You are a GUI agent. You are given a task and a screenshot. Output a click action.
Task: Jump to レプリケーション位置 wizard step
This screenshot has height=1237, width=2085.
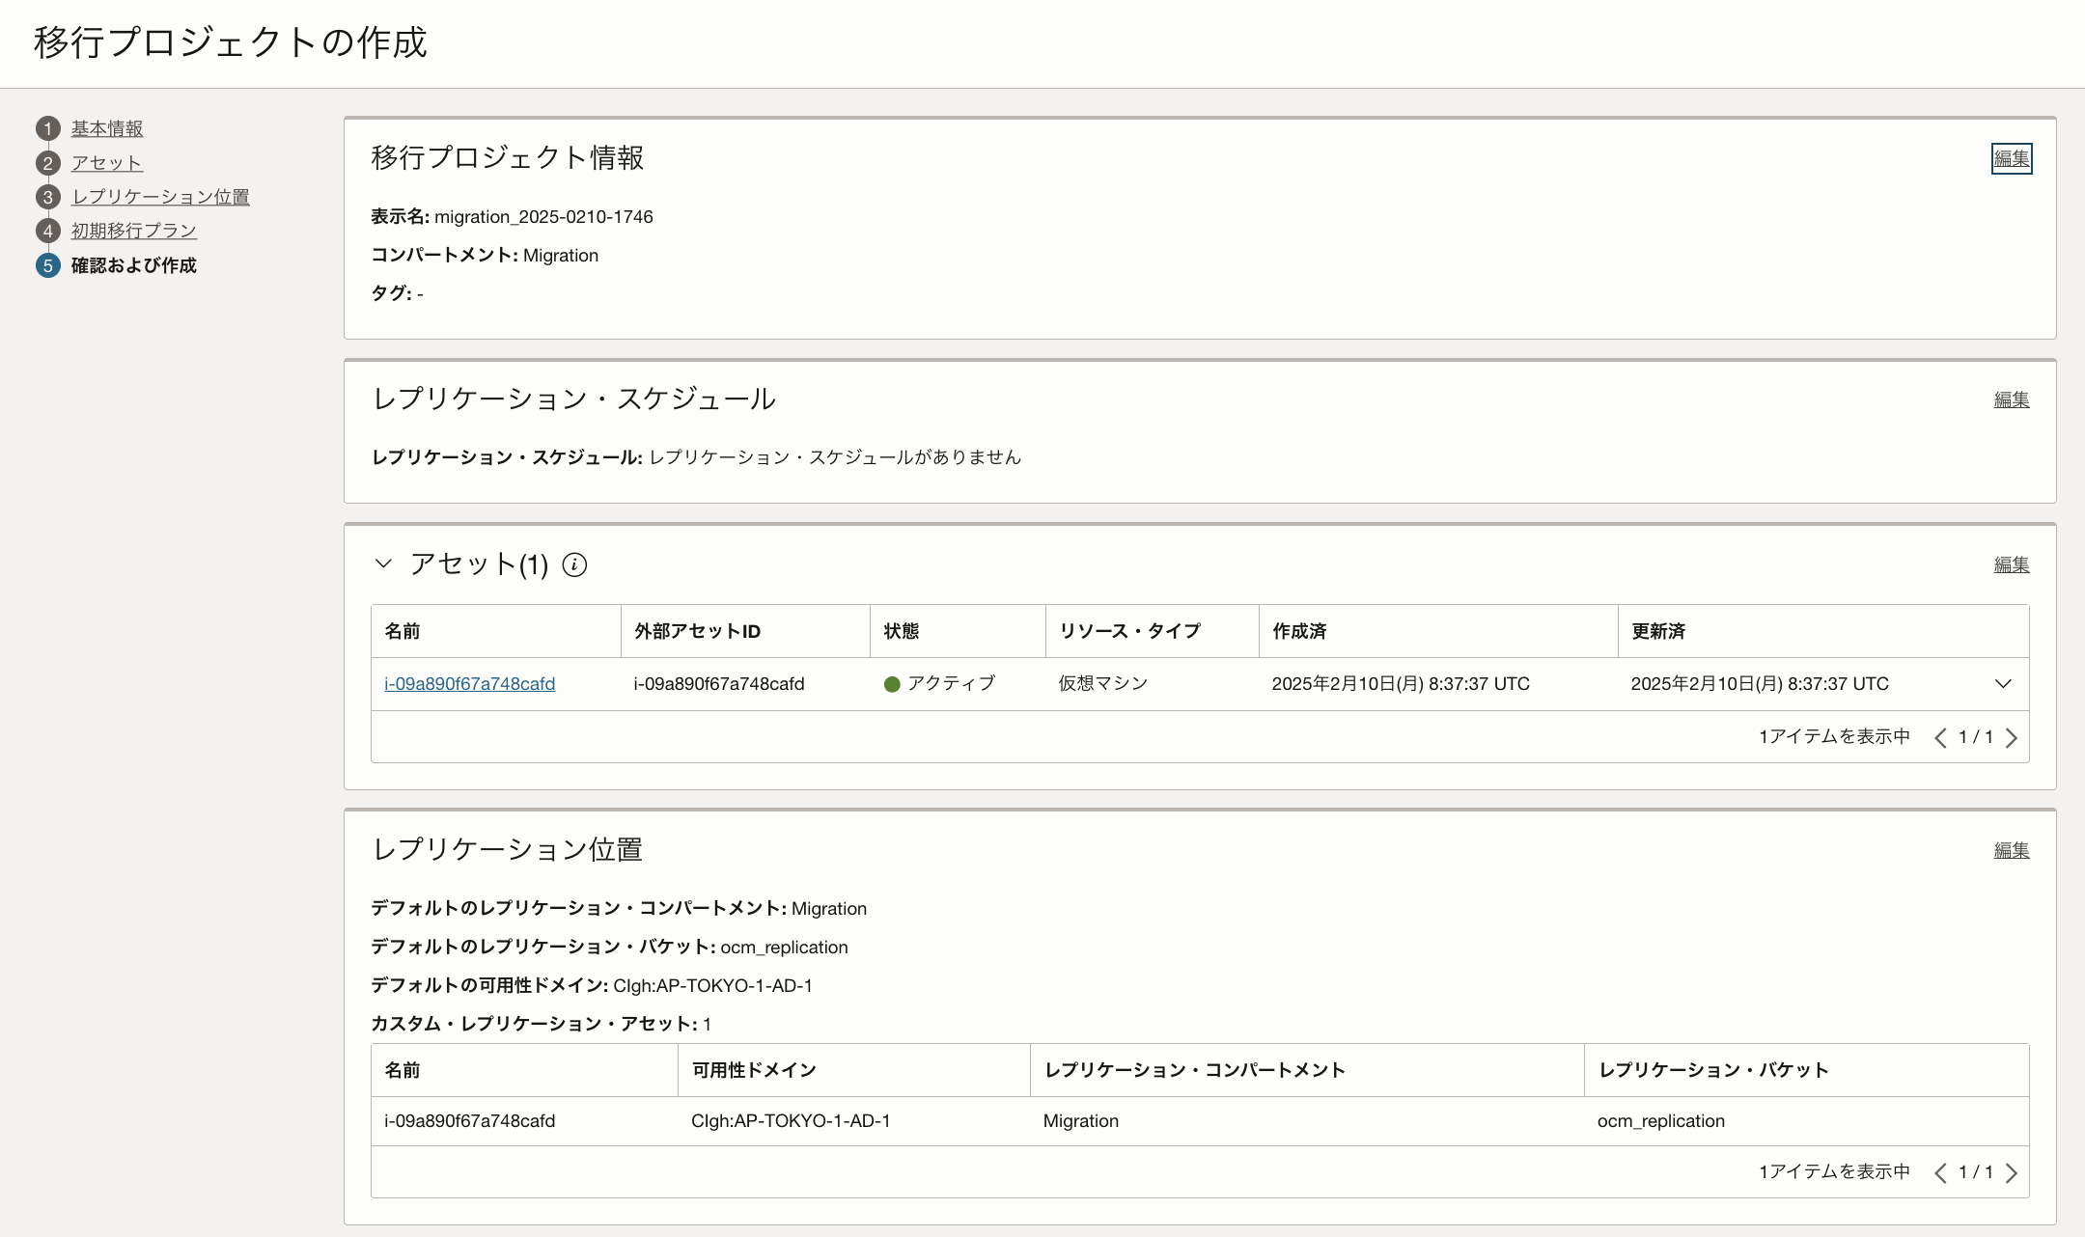(x=160, y=197)
